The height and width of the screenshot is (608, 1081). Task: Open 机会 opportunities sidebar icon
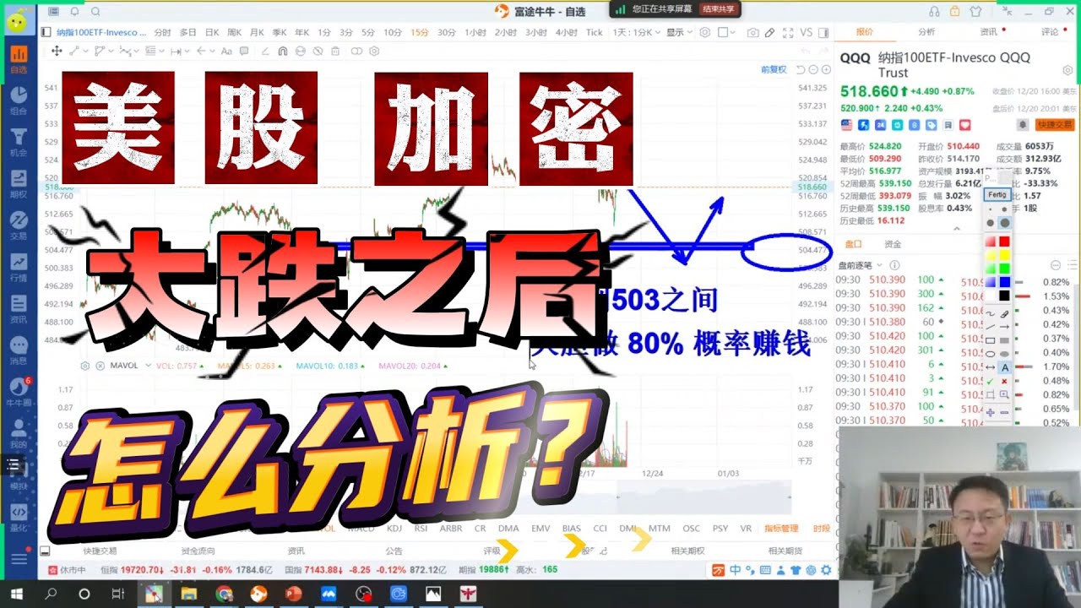[18, 142]
